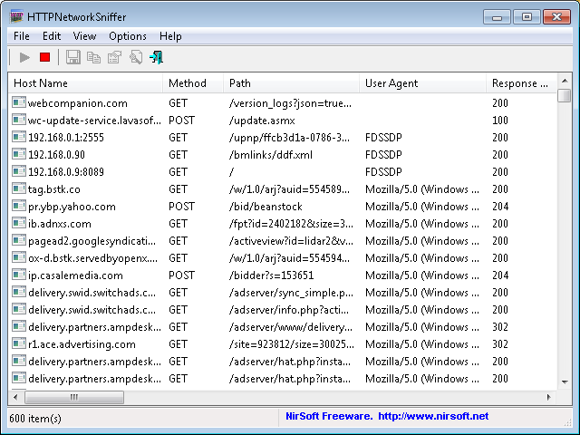The width and height of the screenshot is (580, 435).
Task: Open the Options menu
Action: click(x=128, y=36)
